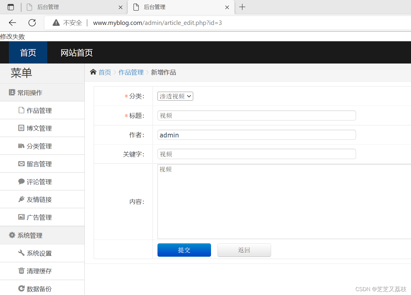The width and height of the screenshot is (411, 295).
Task: Close the first 后台管理 tab
Action: click(x=120, y=7)
